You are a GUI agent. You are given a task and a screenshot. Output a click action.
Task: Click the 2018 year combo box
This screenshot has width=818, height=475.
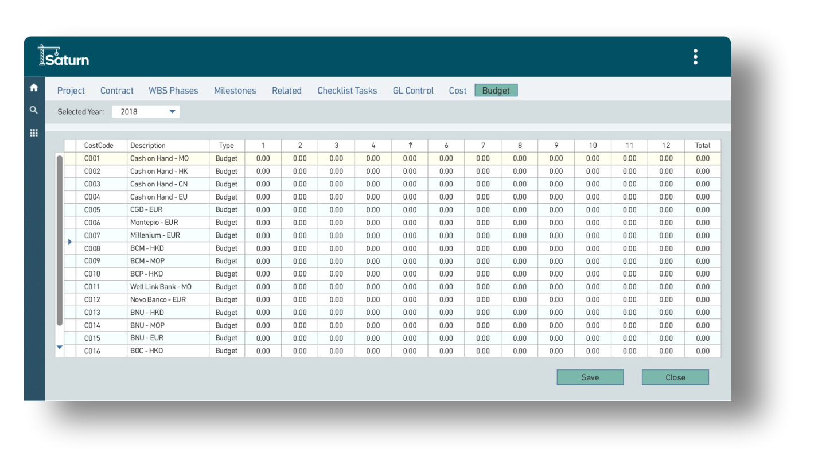pos(141,112)
